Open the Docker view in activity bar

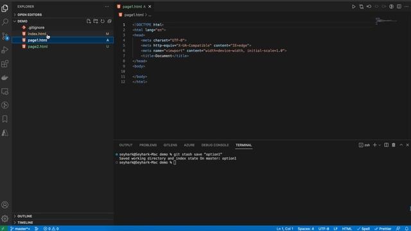point(4,78)
